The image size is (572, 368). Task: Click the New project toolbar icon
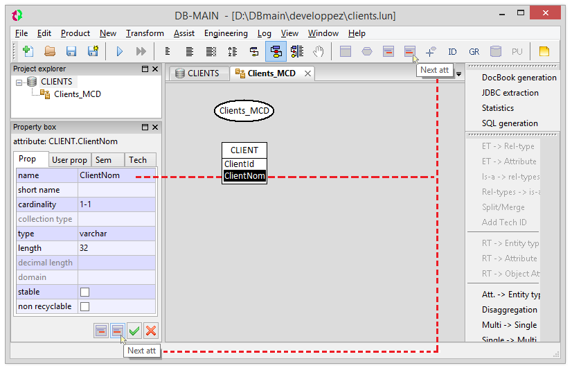click(x=28, y=51)
